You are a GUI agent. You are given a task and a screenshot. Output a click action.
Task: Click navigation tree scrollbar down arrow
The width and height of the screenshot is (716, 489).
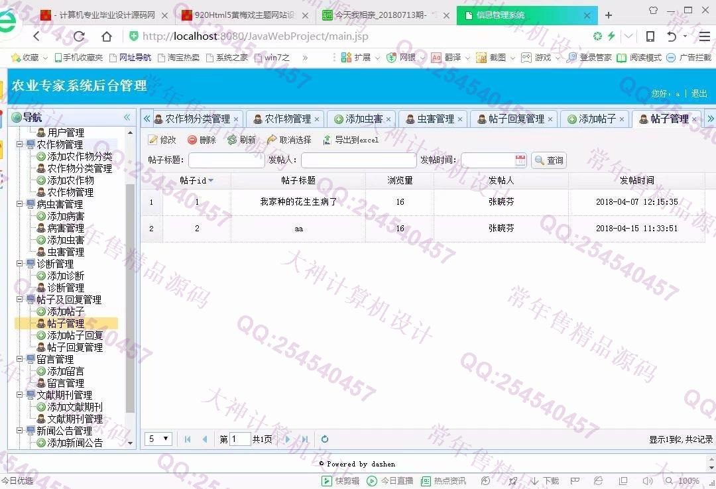(x=131, y=443)
